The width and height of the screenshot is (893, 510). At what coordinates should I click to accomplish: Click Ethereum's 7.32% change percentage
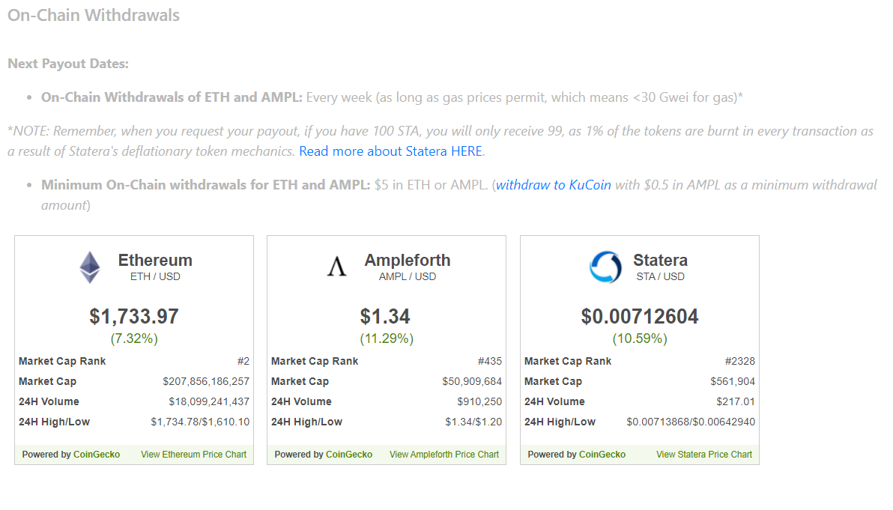134,339
